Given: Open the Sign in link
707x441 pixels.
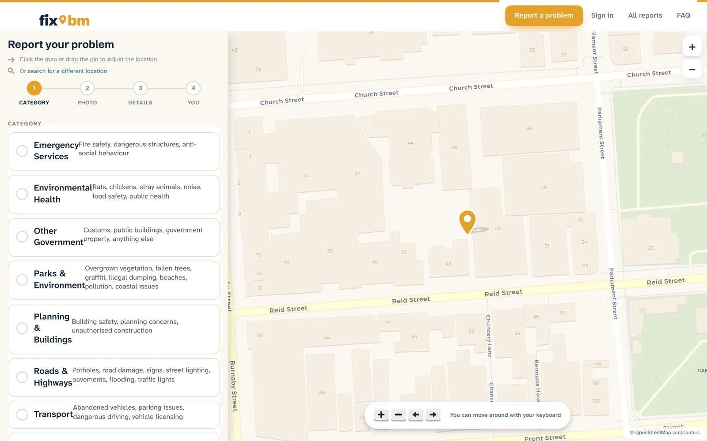Looking at the screenshot, I should (x=602, y=15).
